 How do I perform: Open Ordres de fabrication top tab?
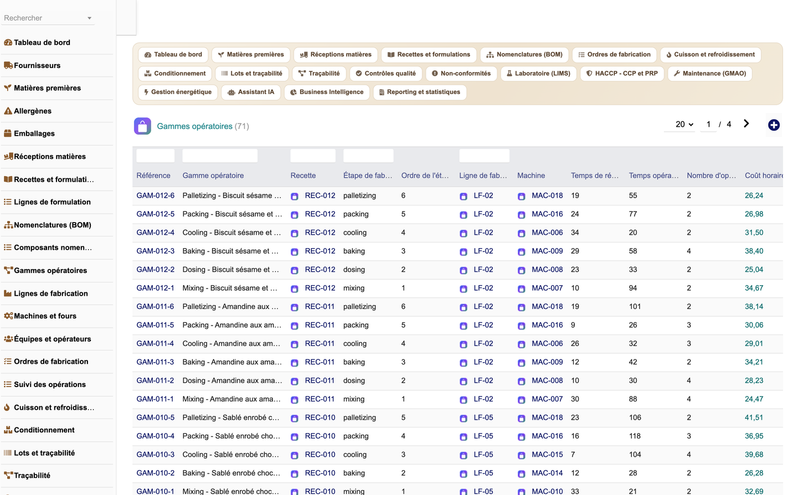(615, 55)
